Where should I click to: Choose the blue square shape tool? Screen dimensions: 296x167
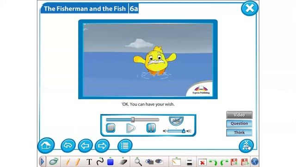coord(111,162)
